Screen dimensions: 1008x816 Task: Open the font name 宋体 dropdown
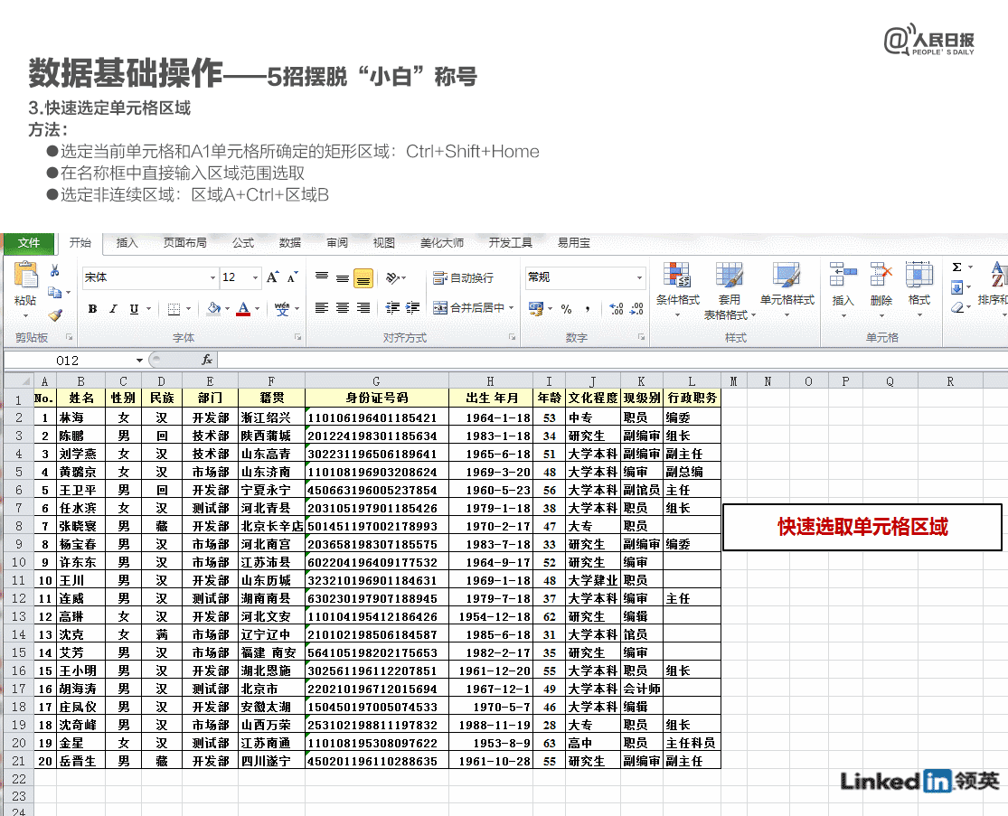(x=212, y=277)
